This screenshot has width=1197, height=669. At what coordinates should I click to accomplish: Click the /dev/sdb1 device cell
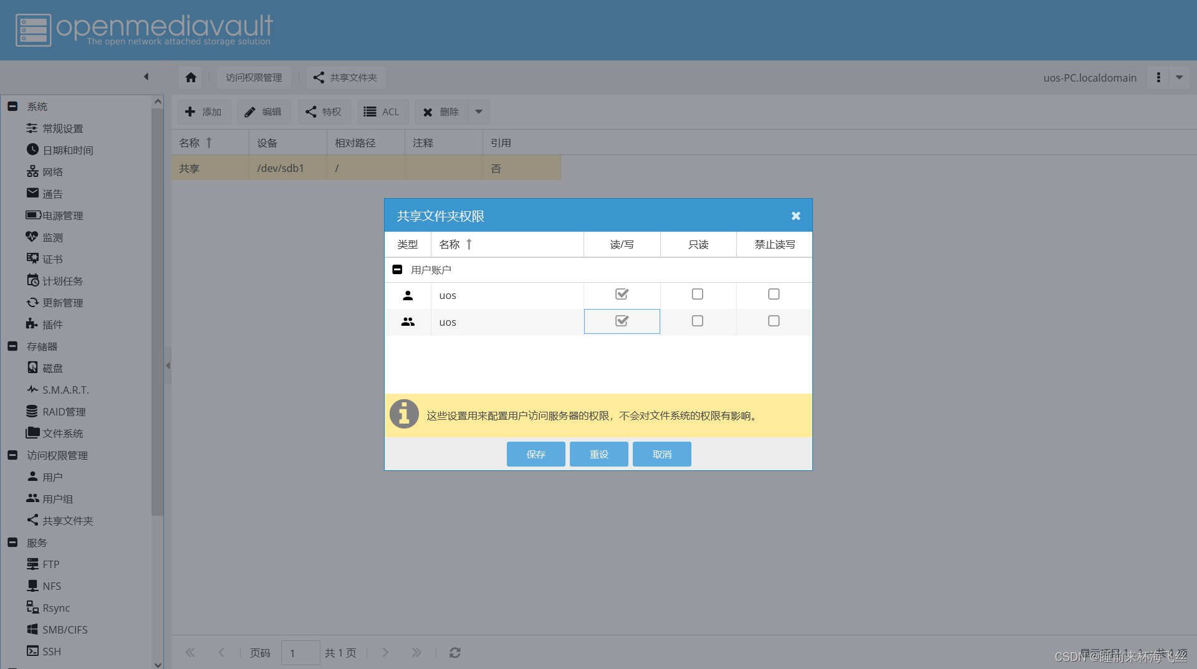pos(287,168)
